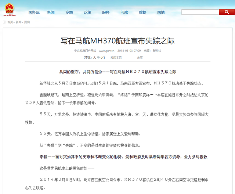Click the 中央政府门户网站 text
The image size is (235, 194).
(x=85, y=51)
